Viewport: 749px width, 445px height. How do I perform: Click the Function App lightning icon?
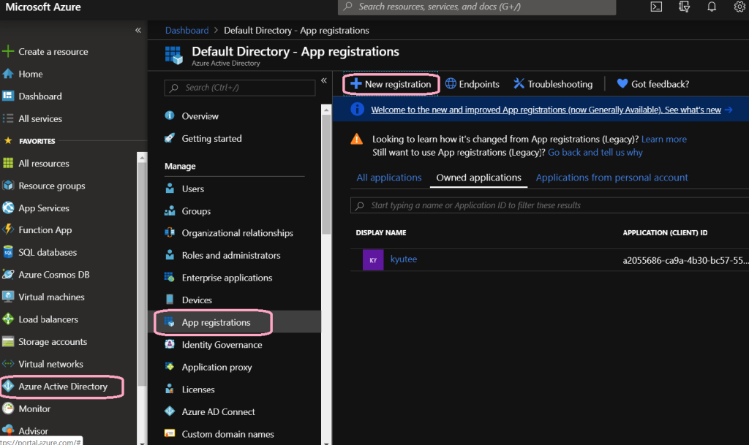pos(9,230)
